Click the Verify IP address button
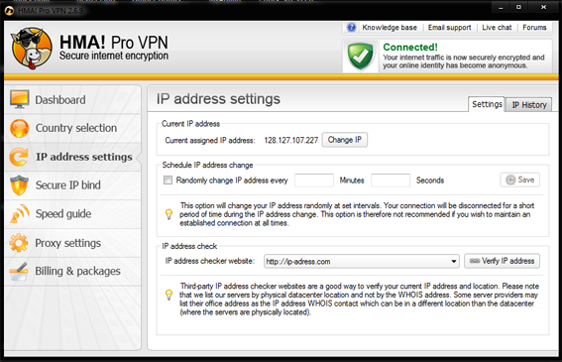Viewport: 562px width, 362px height. (502, 261)
